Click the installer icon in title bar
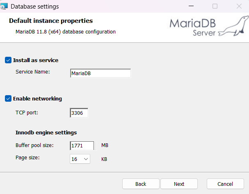 click(4, 7)
